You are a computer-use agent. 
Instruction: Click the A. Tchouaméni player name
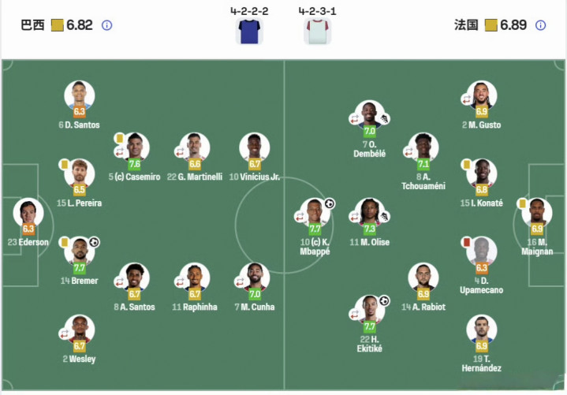point(423,182)
